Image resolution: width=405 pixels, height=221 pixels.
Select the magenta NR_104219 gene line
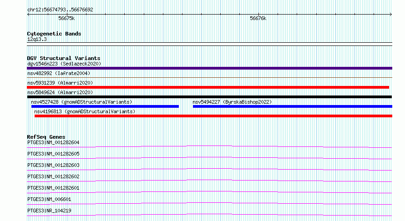click(209, 215)
